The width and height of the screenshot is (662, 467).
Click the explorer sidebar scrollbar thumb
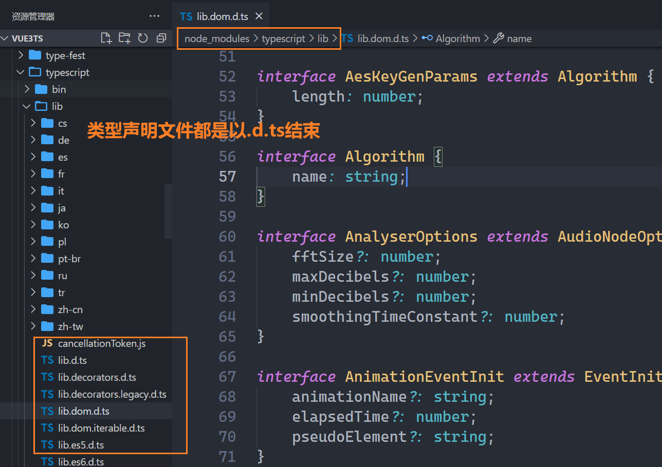168,211
